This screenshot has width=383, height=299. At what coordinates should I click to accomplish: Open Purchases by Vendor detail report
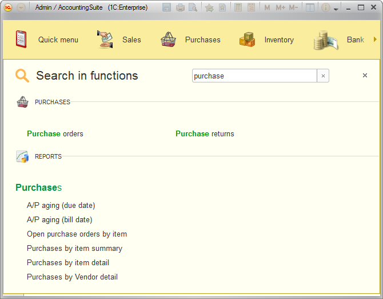pos(72,277)
